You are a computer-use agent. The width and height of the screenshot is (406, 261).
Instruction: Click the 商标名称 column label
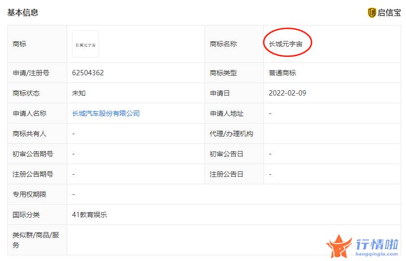pos(223,44)
